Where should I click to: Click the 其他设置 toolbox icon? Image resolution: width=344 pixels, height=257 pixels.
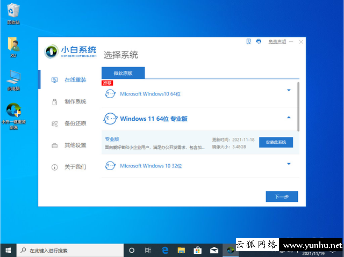[x=55, y=145]
